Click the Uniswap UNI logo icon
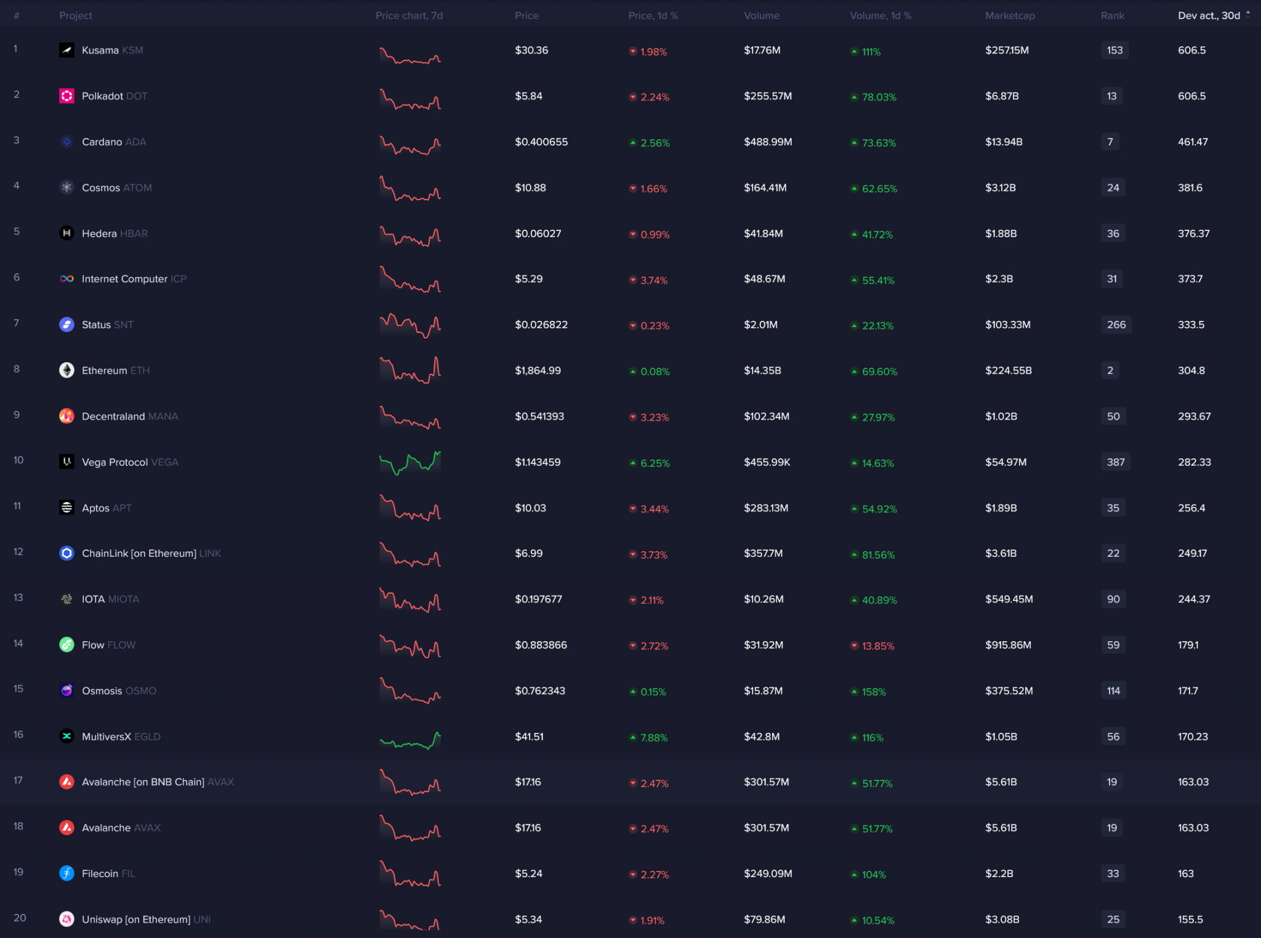Image resolution: width=1261 pixels, height=938 pixels. (x=67, y=919)
